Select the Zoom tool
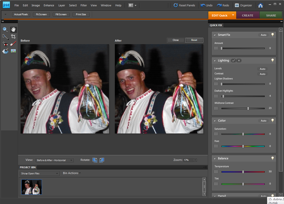The width and height of the screenshot is (284, 204). tap(5, 29)
